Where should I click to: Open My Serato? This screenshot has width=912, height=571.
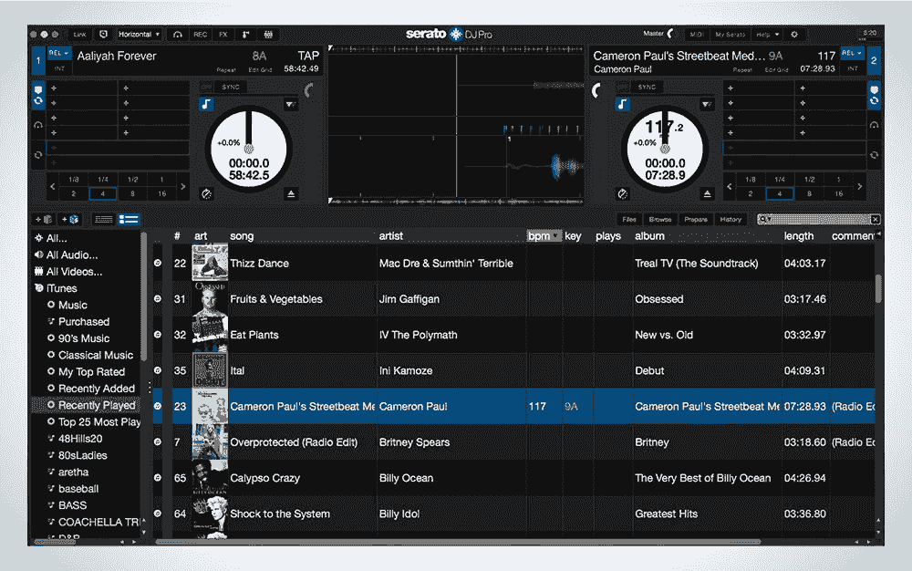coord(730,35)
